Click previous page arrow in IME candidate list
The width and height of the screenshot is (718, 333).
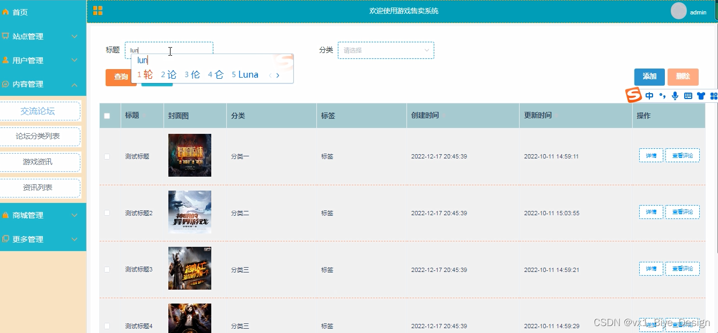coord(270,75)
